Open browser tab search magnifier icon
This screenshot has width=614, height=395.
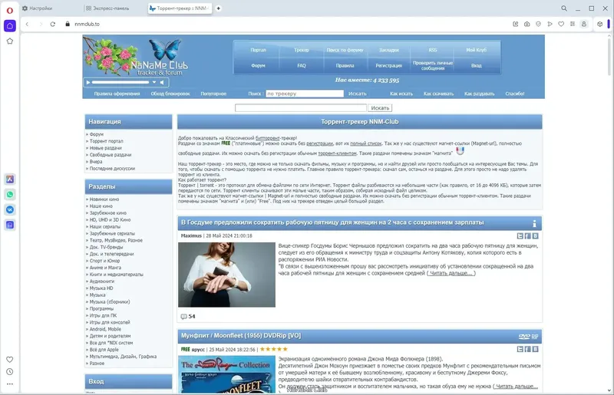click(x=564, y=8)
